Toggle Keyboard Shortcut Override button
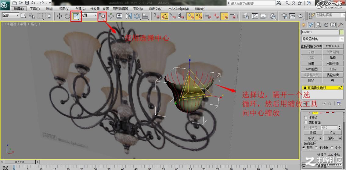This screenshot has width=346, height=170. click(x=119, y=16)
